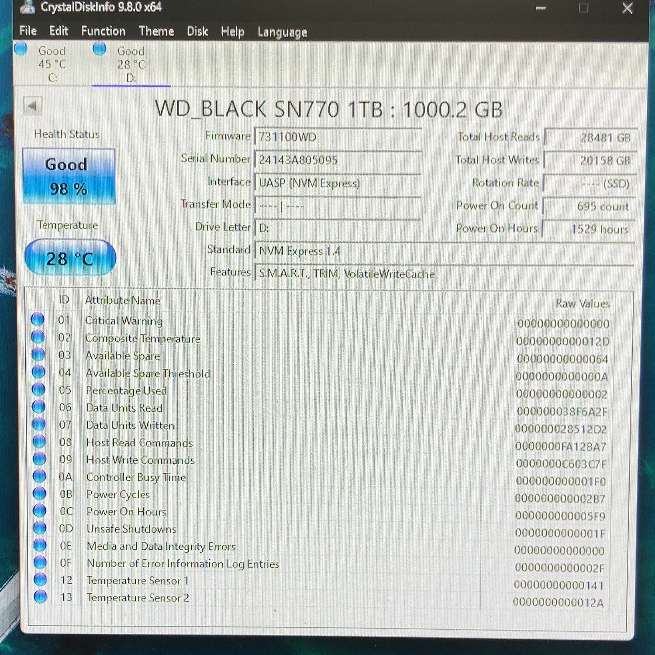Click the previous disk arrow button
This screenshot has width=655, height=655.
pyautogui.click(x=33, y=106)
